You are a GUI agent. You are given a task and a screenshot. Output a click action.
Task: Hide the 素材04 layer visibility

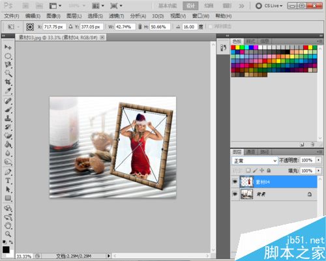point(235,182)
